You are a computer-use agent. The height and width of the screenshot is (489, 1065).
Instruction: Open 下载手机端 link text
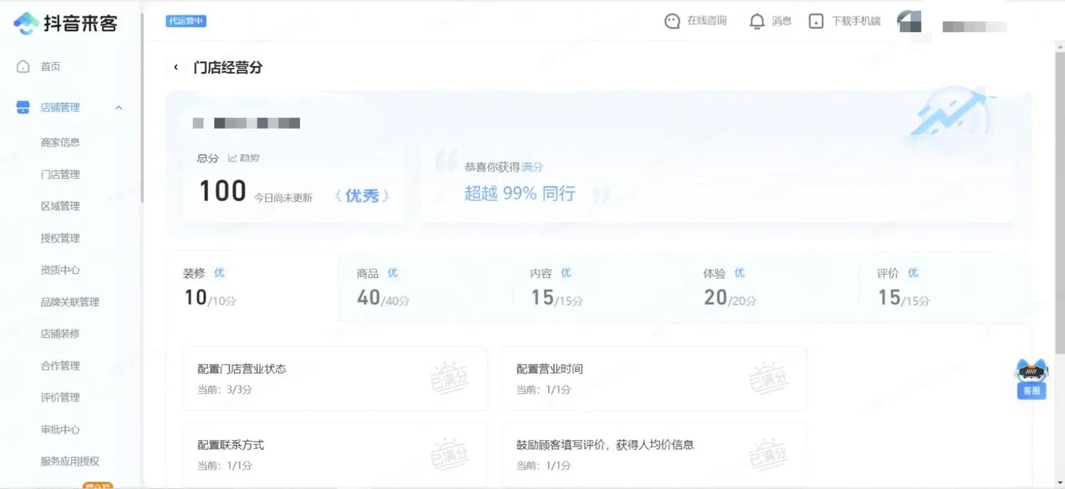[856, 21]
